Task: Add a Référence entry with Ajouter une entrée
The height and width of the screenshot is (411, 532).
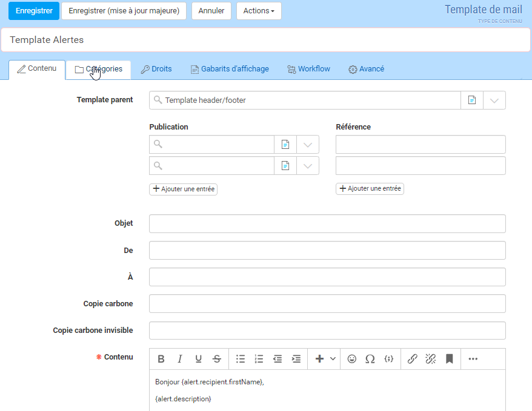Action: [370, 189]
